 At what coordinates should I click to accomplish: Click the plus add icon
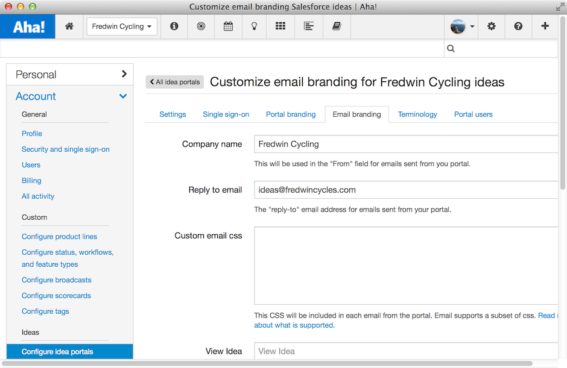545,26
